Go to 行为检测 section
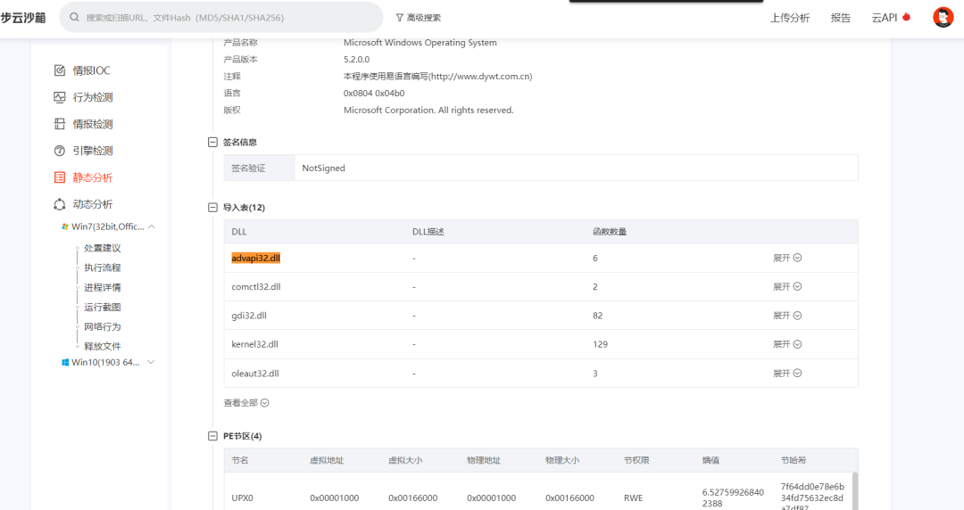The width and height of the screenshot is (964, 510). tap(93, 97)
